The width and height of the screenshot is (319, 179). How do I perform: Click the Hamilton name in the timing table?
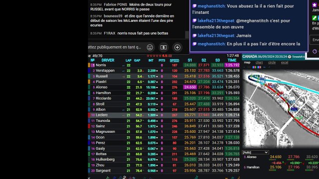pos(103,93)
